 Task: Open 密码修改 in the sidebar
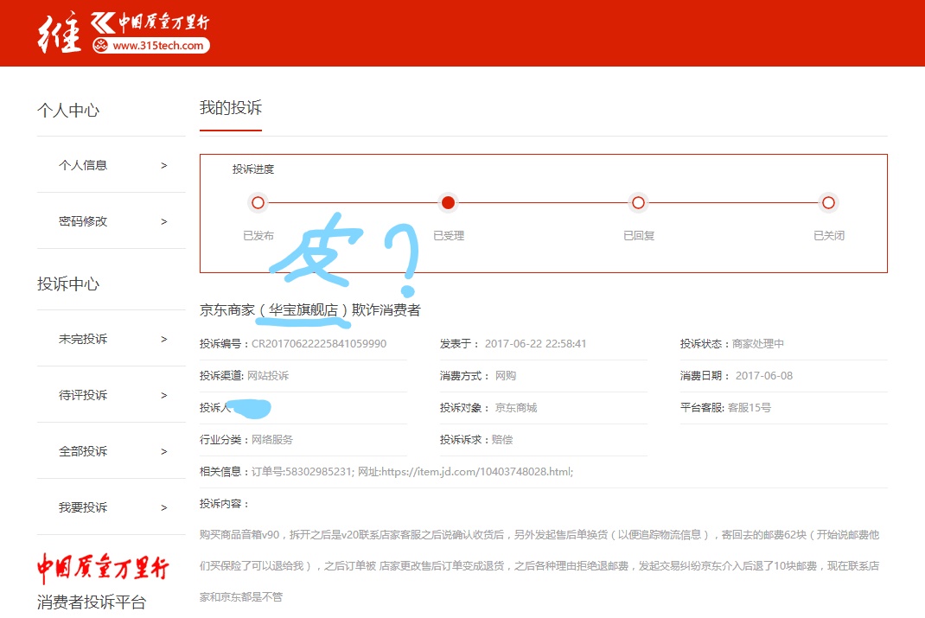pos(83,221)
